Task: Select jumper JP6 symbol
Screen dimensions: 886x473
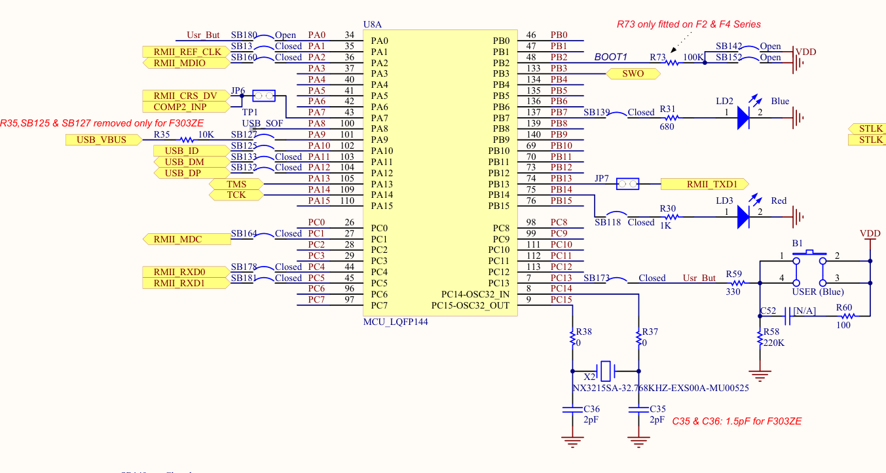Action: click(x=263, y=96)
